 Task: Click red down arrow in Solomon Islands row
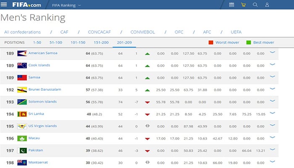pos(147,102)
